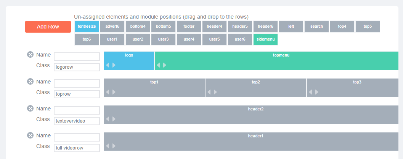Click left arrow on logo block
The width and height of the screenshot is (403, 159).
[x=108, y=65]
